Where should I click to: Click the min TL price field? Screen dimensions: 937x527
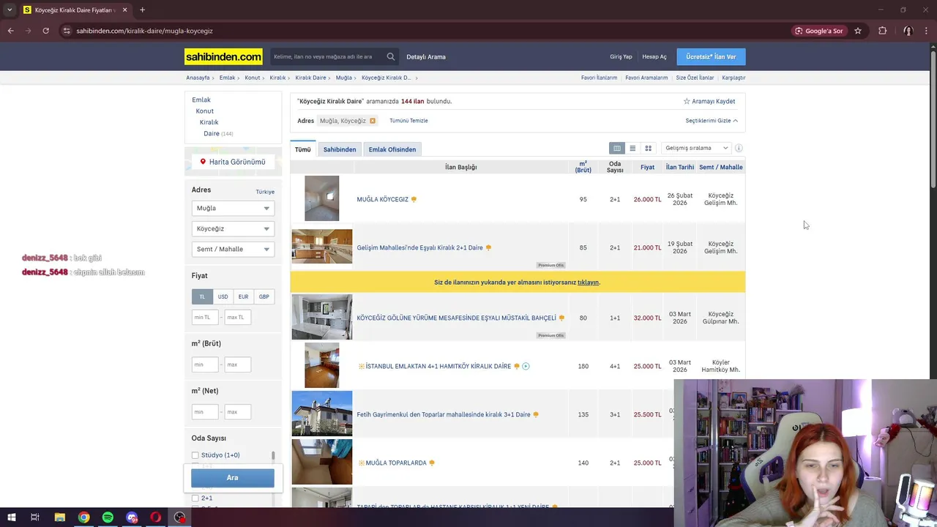[205, 317]
